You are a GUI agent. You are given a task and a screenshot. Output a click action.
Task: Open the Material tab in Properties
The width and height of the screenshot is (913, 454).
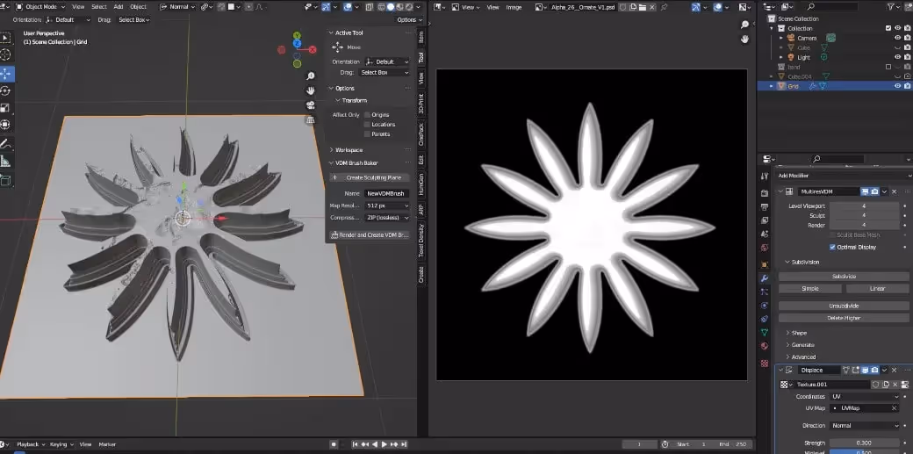point(765,346)
